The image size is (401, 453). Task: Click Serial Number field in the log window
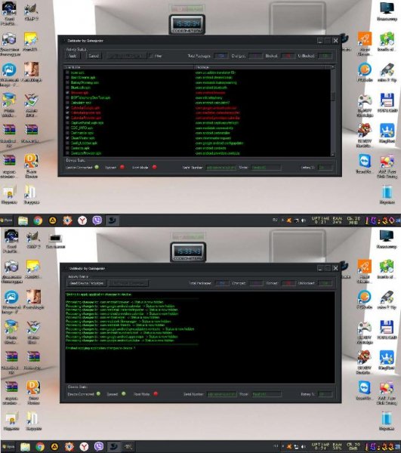[222, 394]
